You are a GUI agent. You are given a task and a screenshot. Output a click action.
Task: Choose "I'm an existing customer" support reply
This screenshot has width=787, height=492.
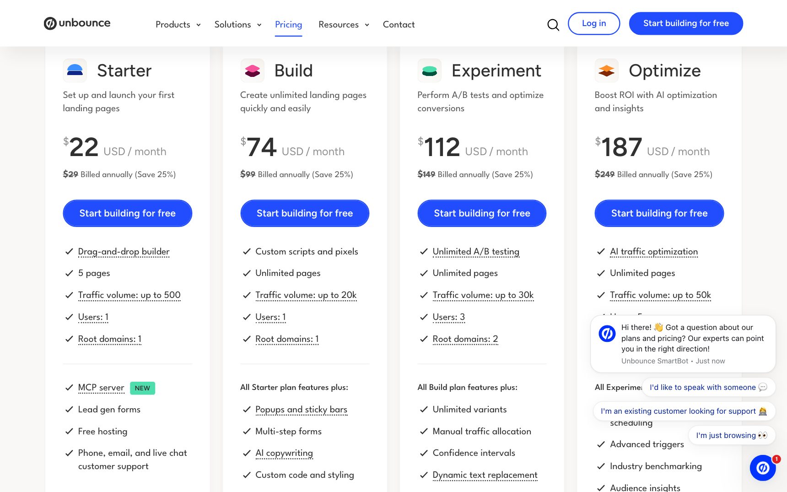coord(684,411)
